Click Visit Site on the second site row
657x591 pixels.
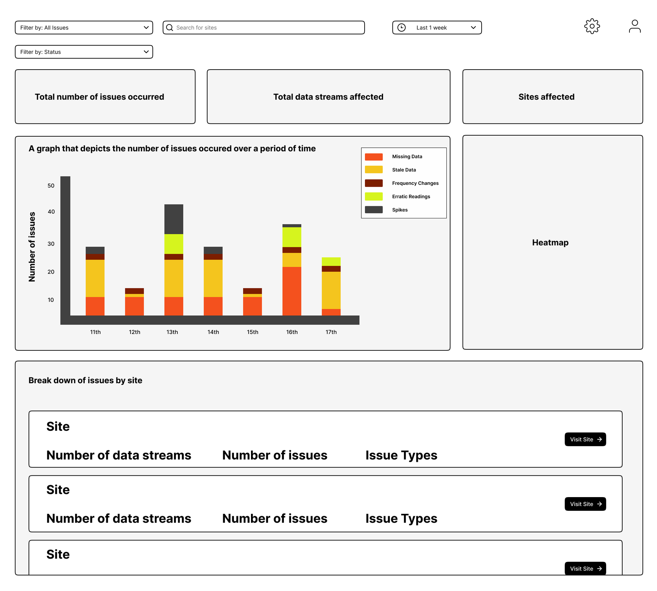tap(585, 504)
